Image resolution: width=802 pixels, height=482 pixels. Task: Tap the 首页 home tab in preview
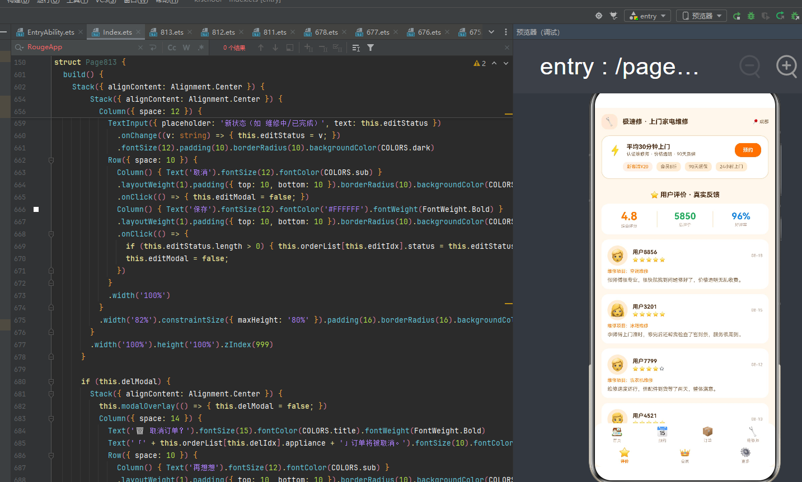pos(617,434)
